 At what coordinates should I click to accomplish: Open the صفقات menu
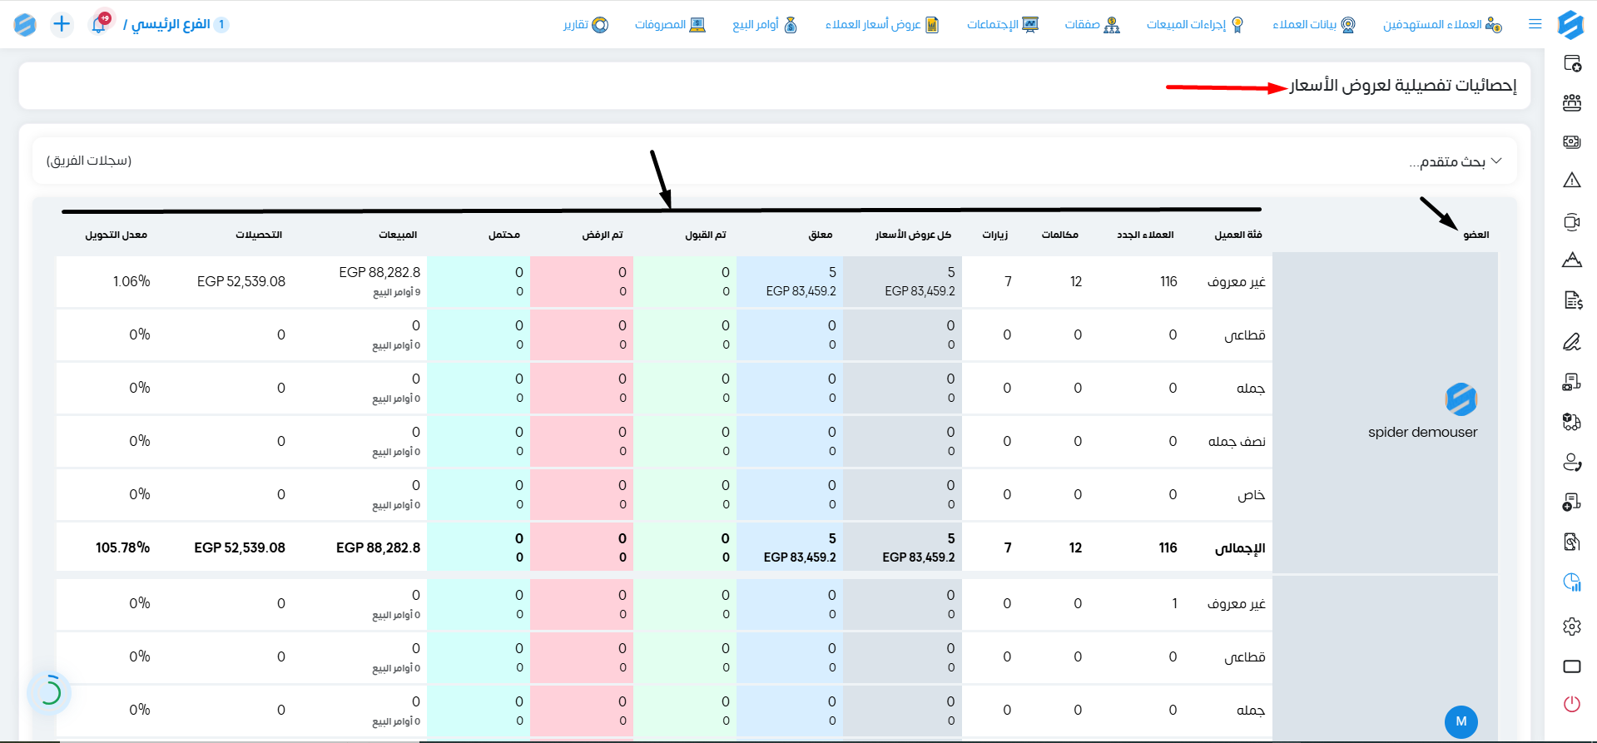coord(1092,24)
